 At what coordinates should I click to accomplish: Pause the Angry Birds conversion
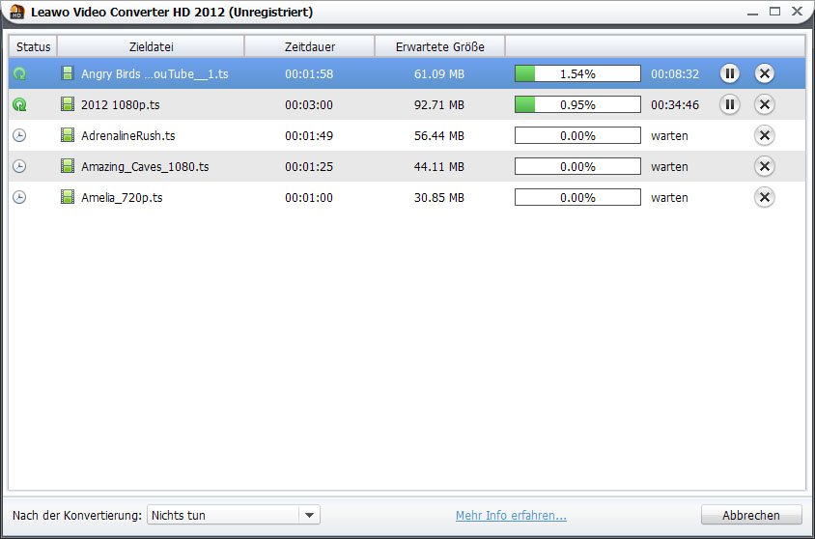(730, 73)
